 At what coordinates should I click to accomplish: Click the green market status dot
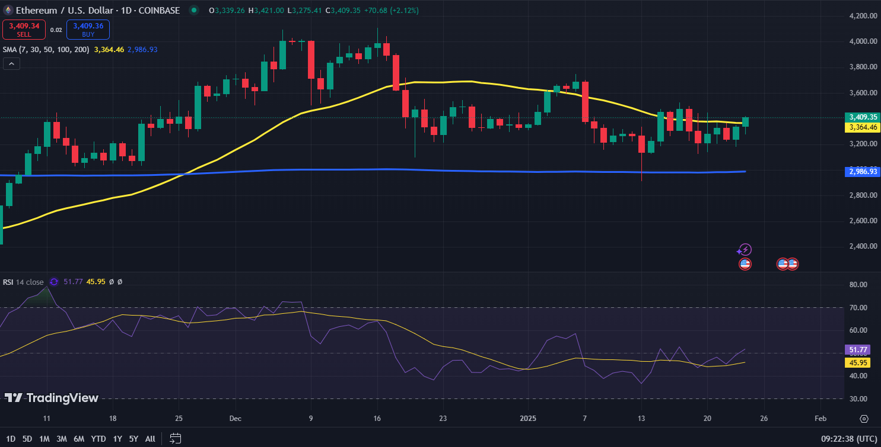point(193,10)
